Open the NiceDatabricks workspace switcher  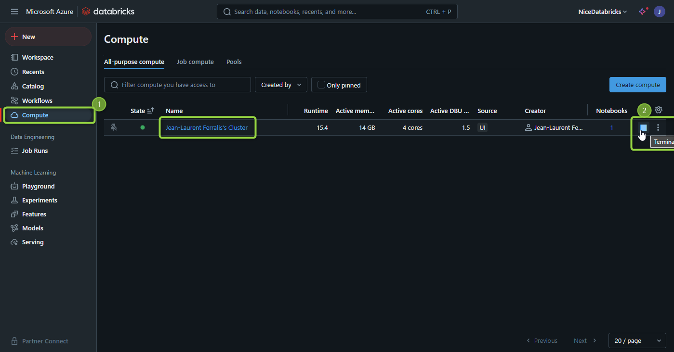(603, 12)
